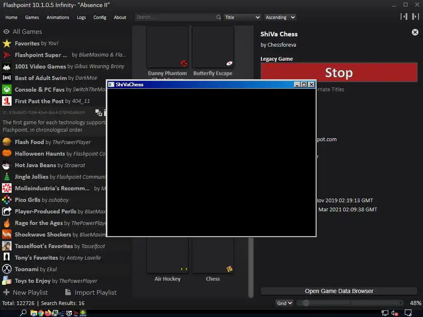Image resolution: width=423 pixels, height=317 pixels.
Task: Collapse the right sidebar with the top-right toggle
Action: pos(415,17)
